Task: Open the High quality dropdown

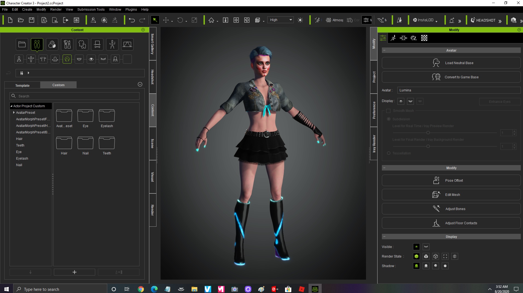Action: 280,20
